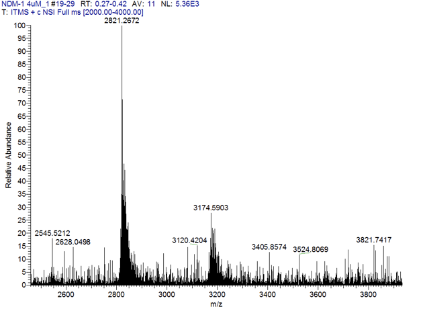Click the y-axis tick label 50
Viewport: 423px width, 311px height.
(21, 155)
